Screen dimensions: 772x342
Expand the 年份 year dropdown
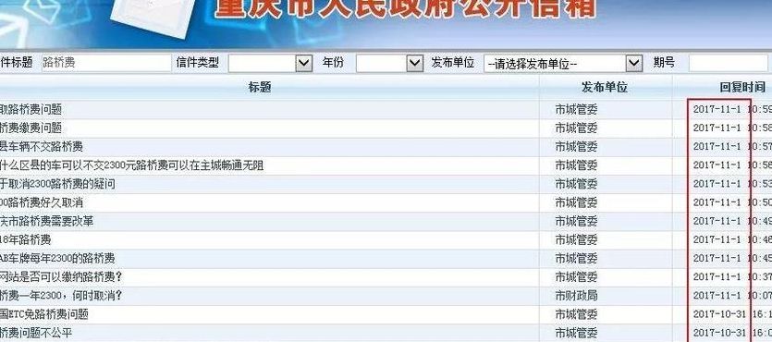tap(414, 63)
